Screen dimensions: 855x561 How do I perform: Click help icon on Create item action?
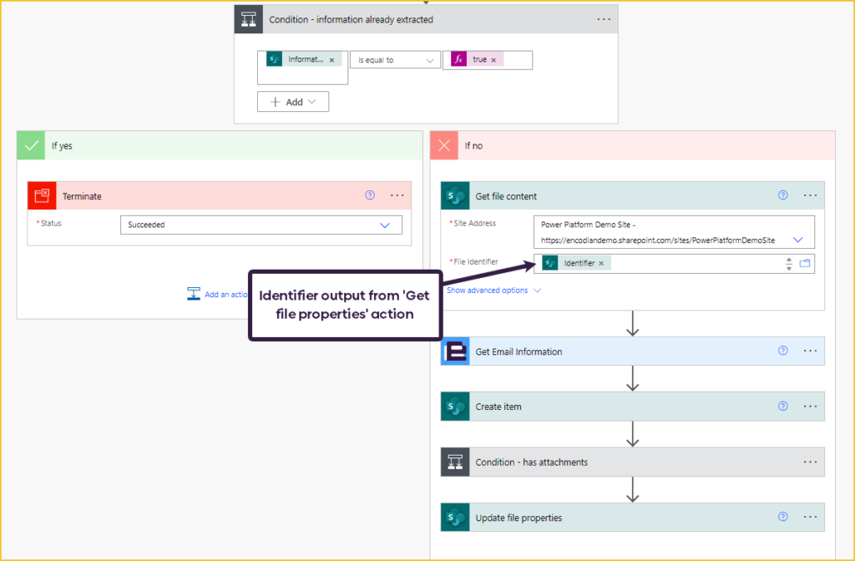tap(783, 407)
